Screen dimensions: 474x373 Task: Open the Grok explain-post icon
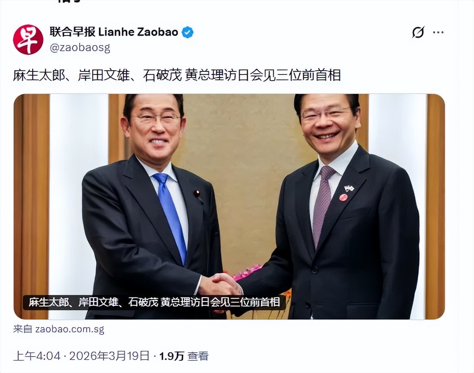coord(418,32)
